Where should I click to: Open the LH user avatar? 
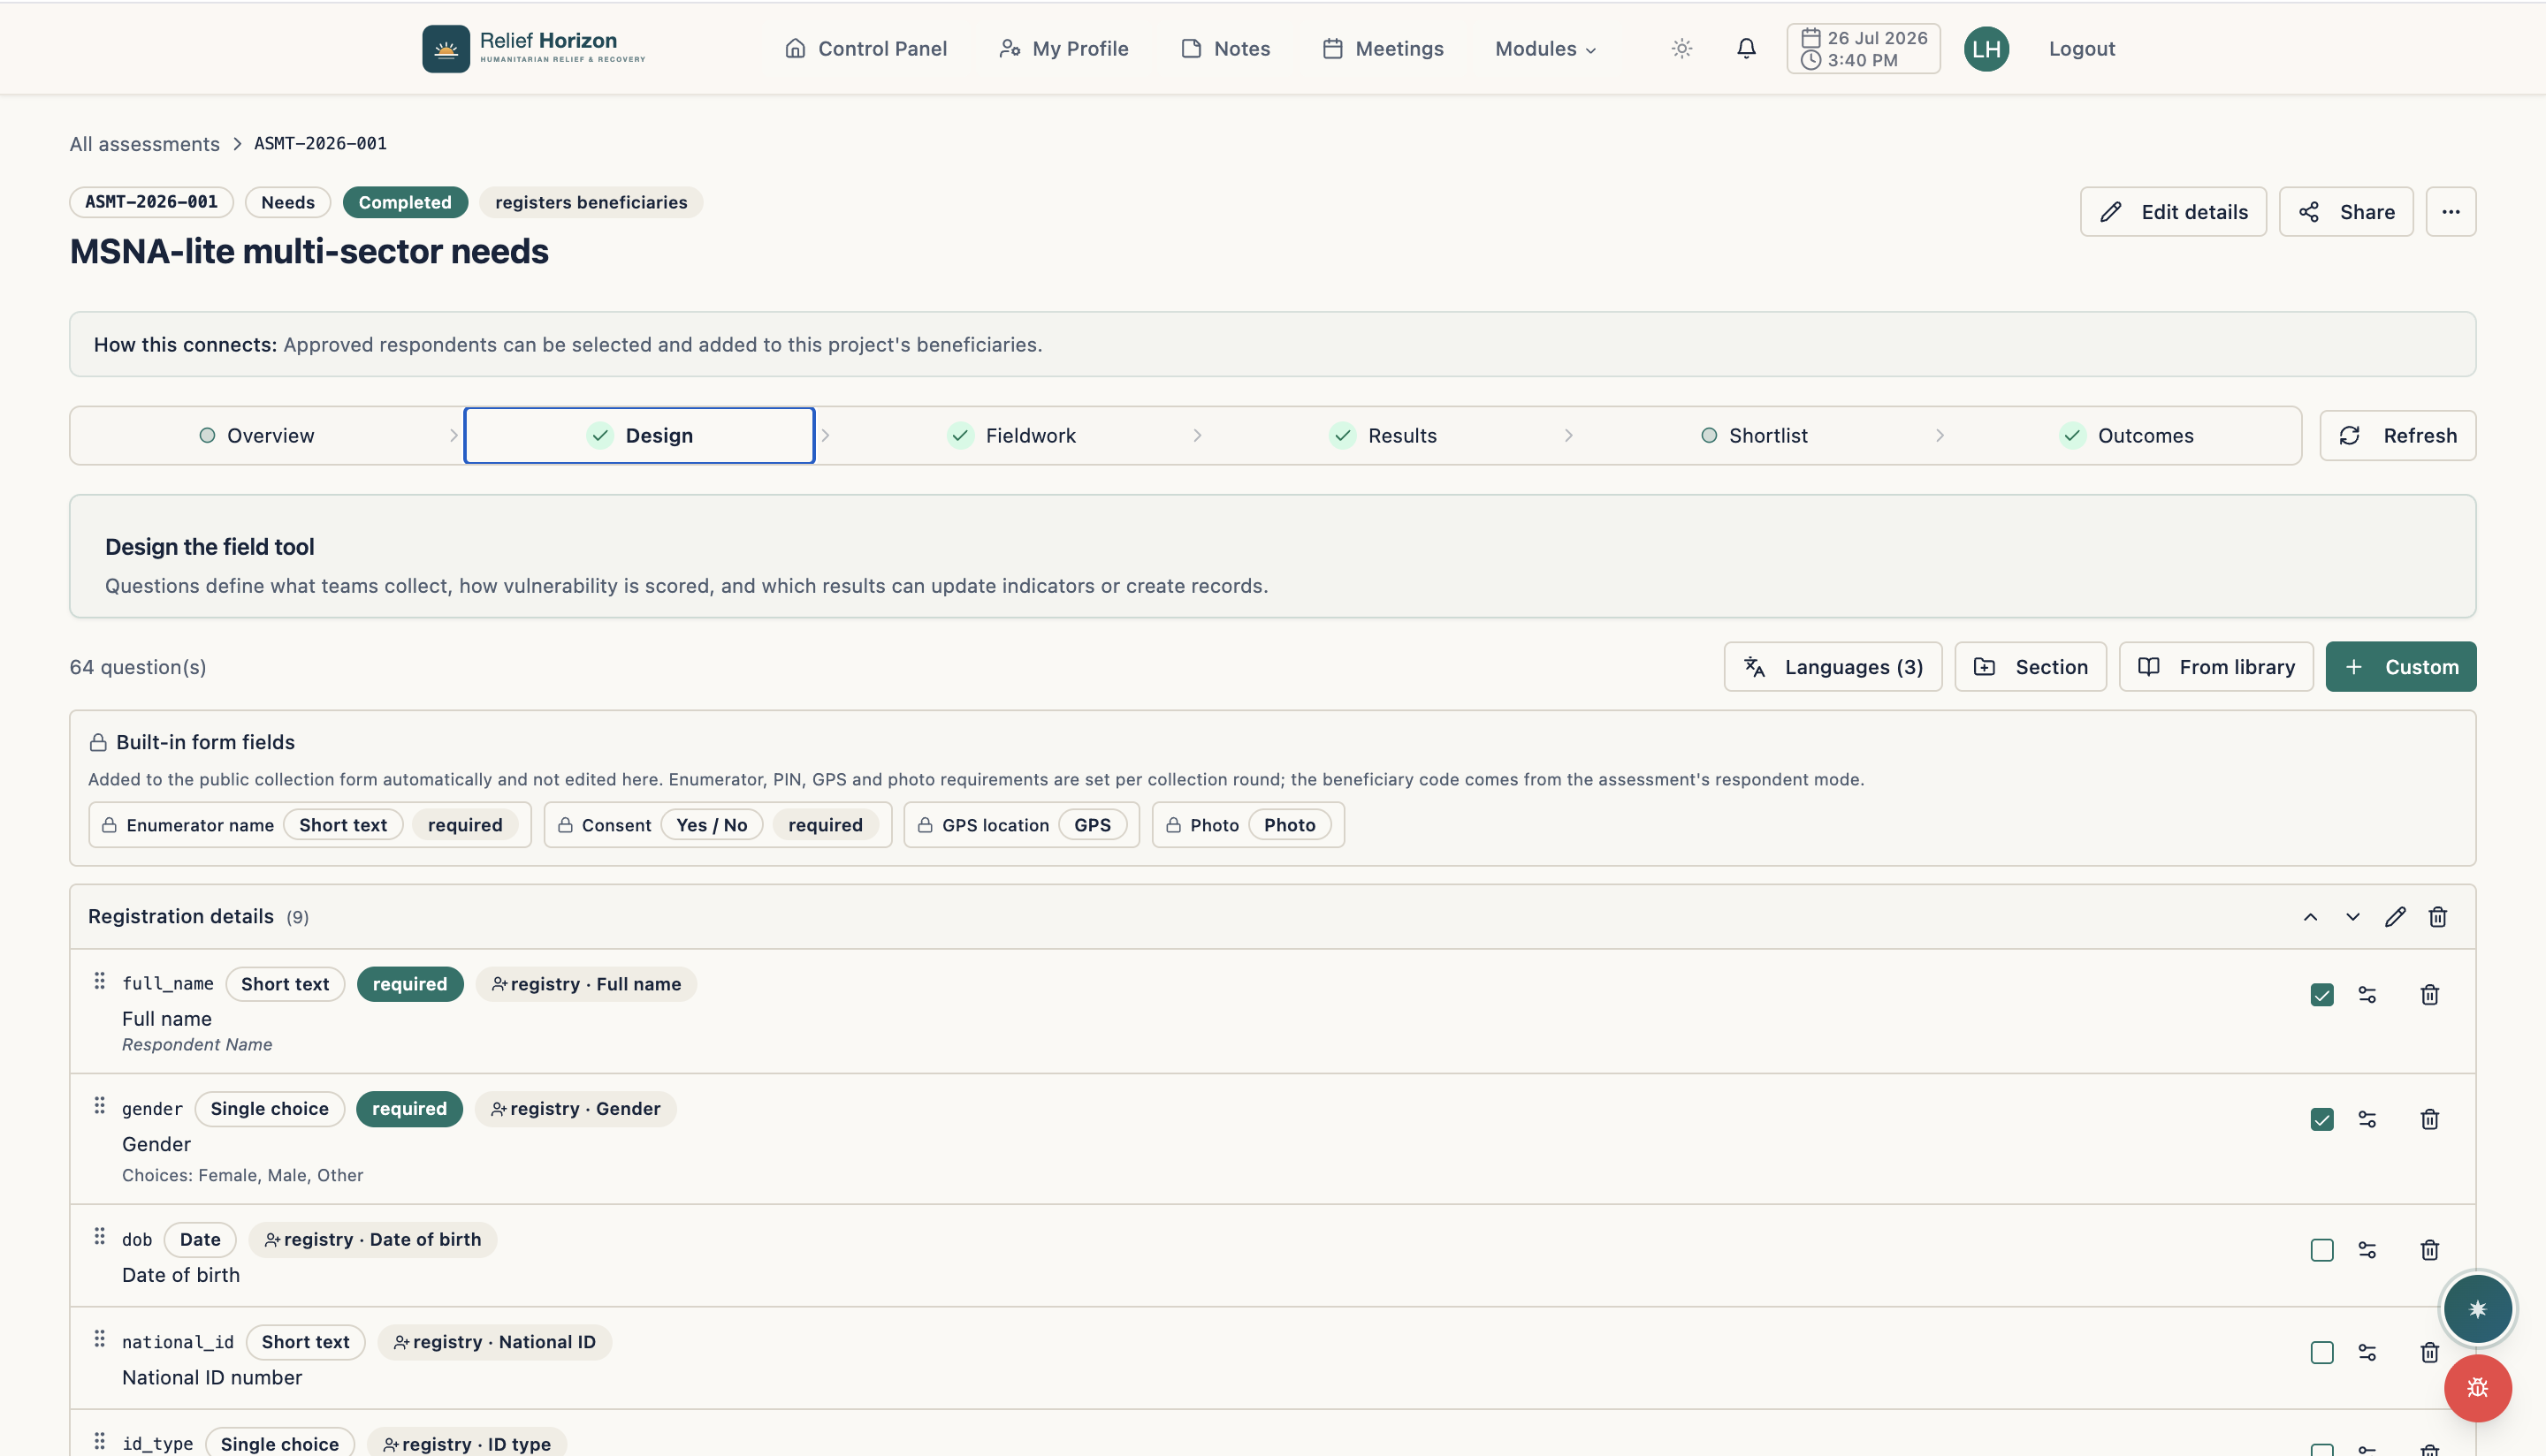click(1986, 49)
